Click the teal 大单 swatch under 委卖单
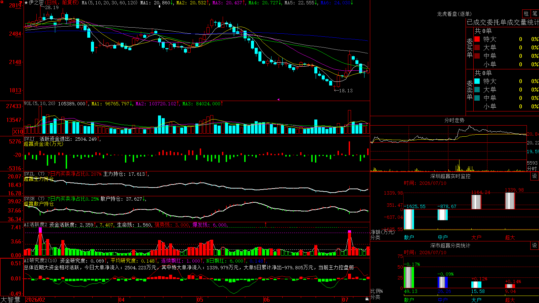This screenshot has width=539, height=303. click(x=477, y=90)
